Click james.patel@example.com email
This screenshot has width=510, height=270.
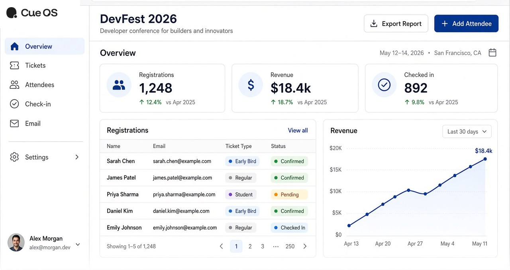[182, 178]
